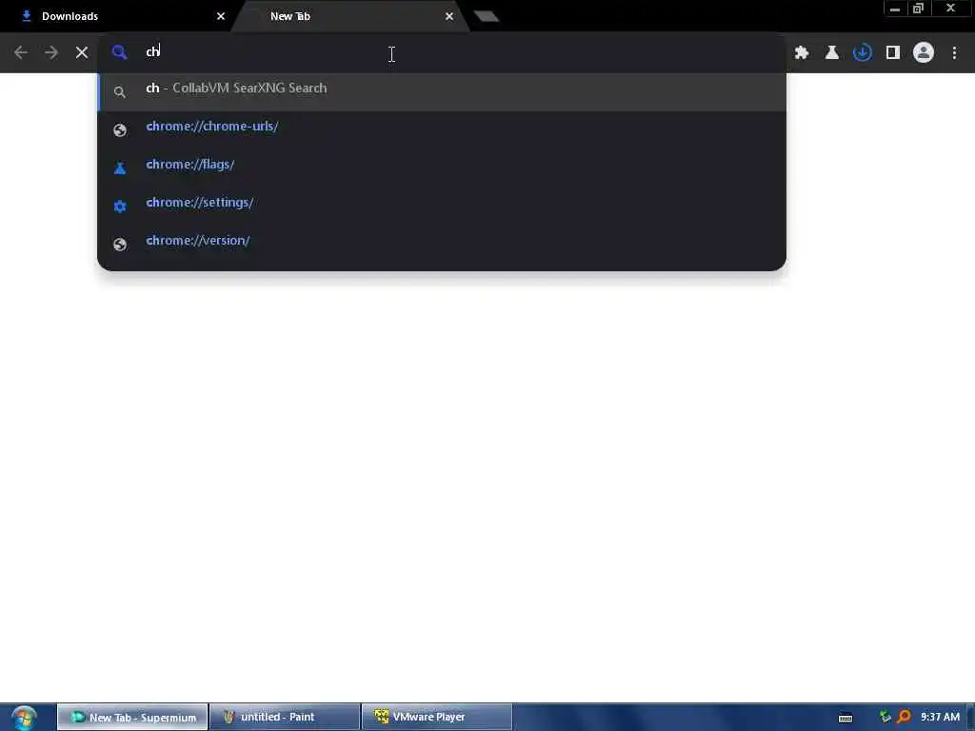
Task: Switch to New Tab - Supermium taskbar button
Action: (132, 718)
